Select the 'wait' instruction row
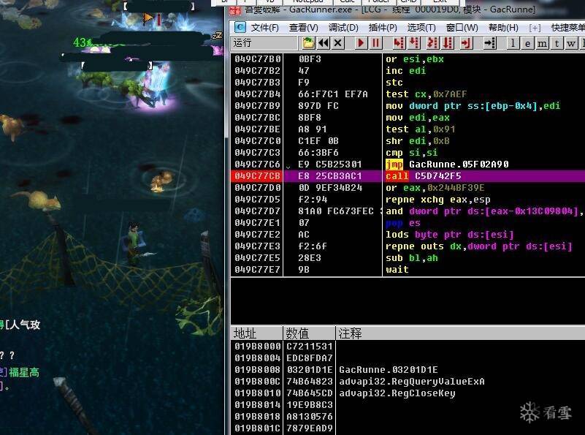585x435 pixels. click(x=397, y=270)
